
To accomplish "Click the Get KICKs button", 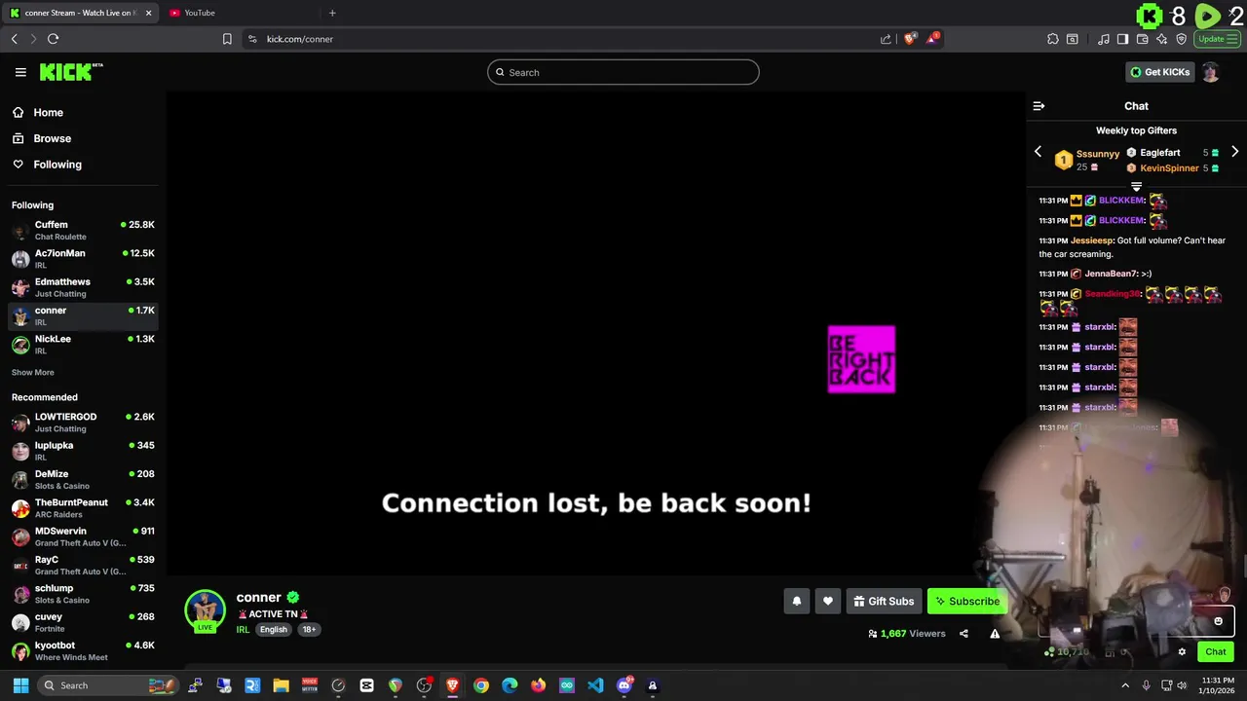I will pos(1159,72).
